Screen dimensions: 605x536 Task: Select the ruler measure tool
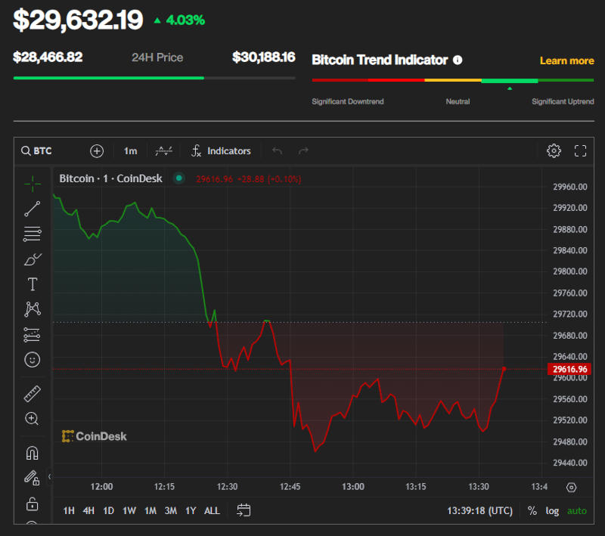coord(32,393)
